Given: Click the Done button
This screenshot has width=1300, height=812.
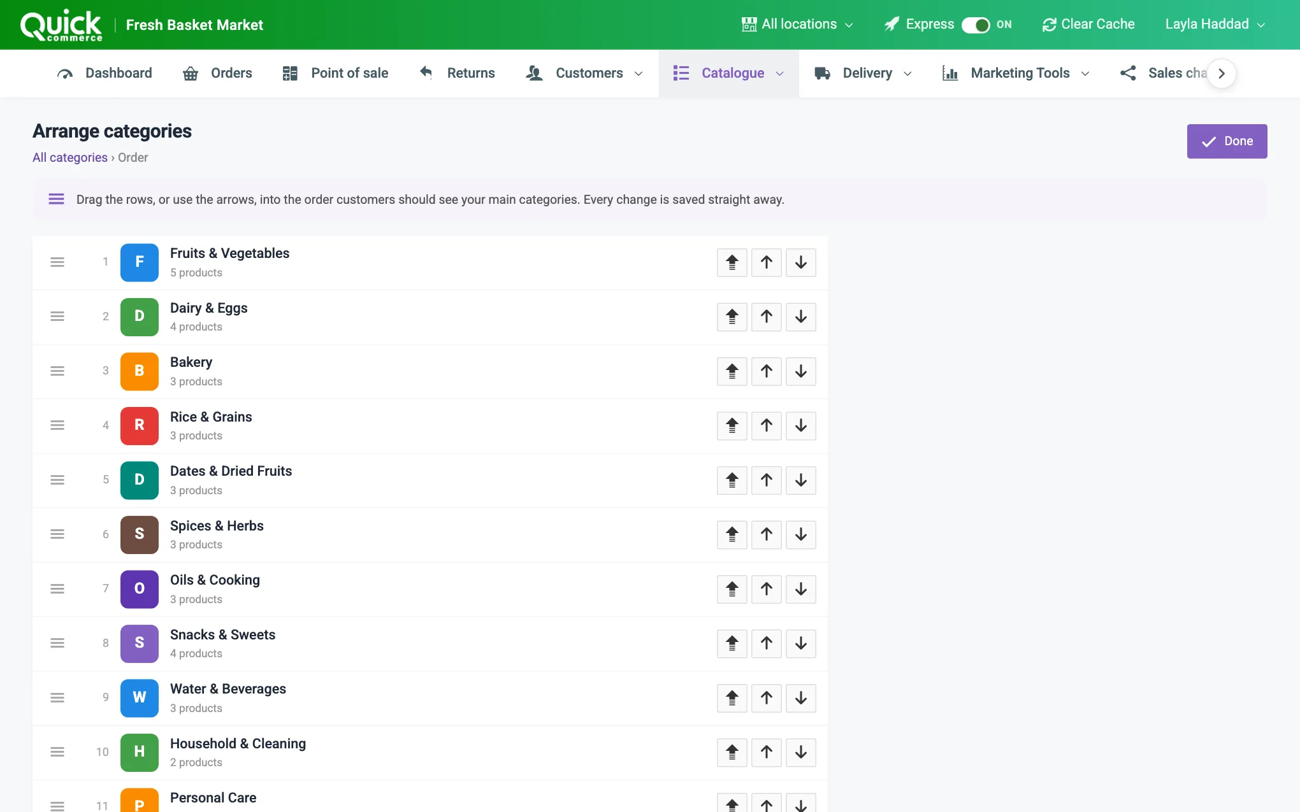Looking at the screenshot, I should [1227, 141].
